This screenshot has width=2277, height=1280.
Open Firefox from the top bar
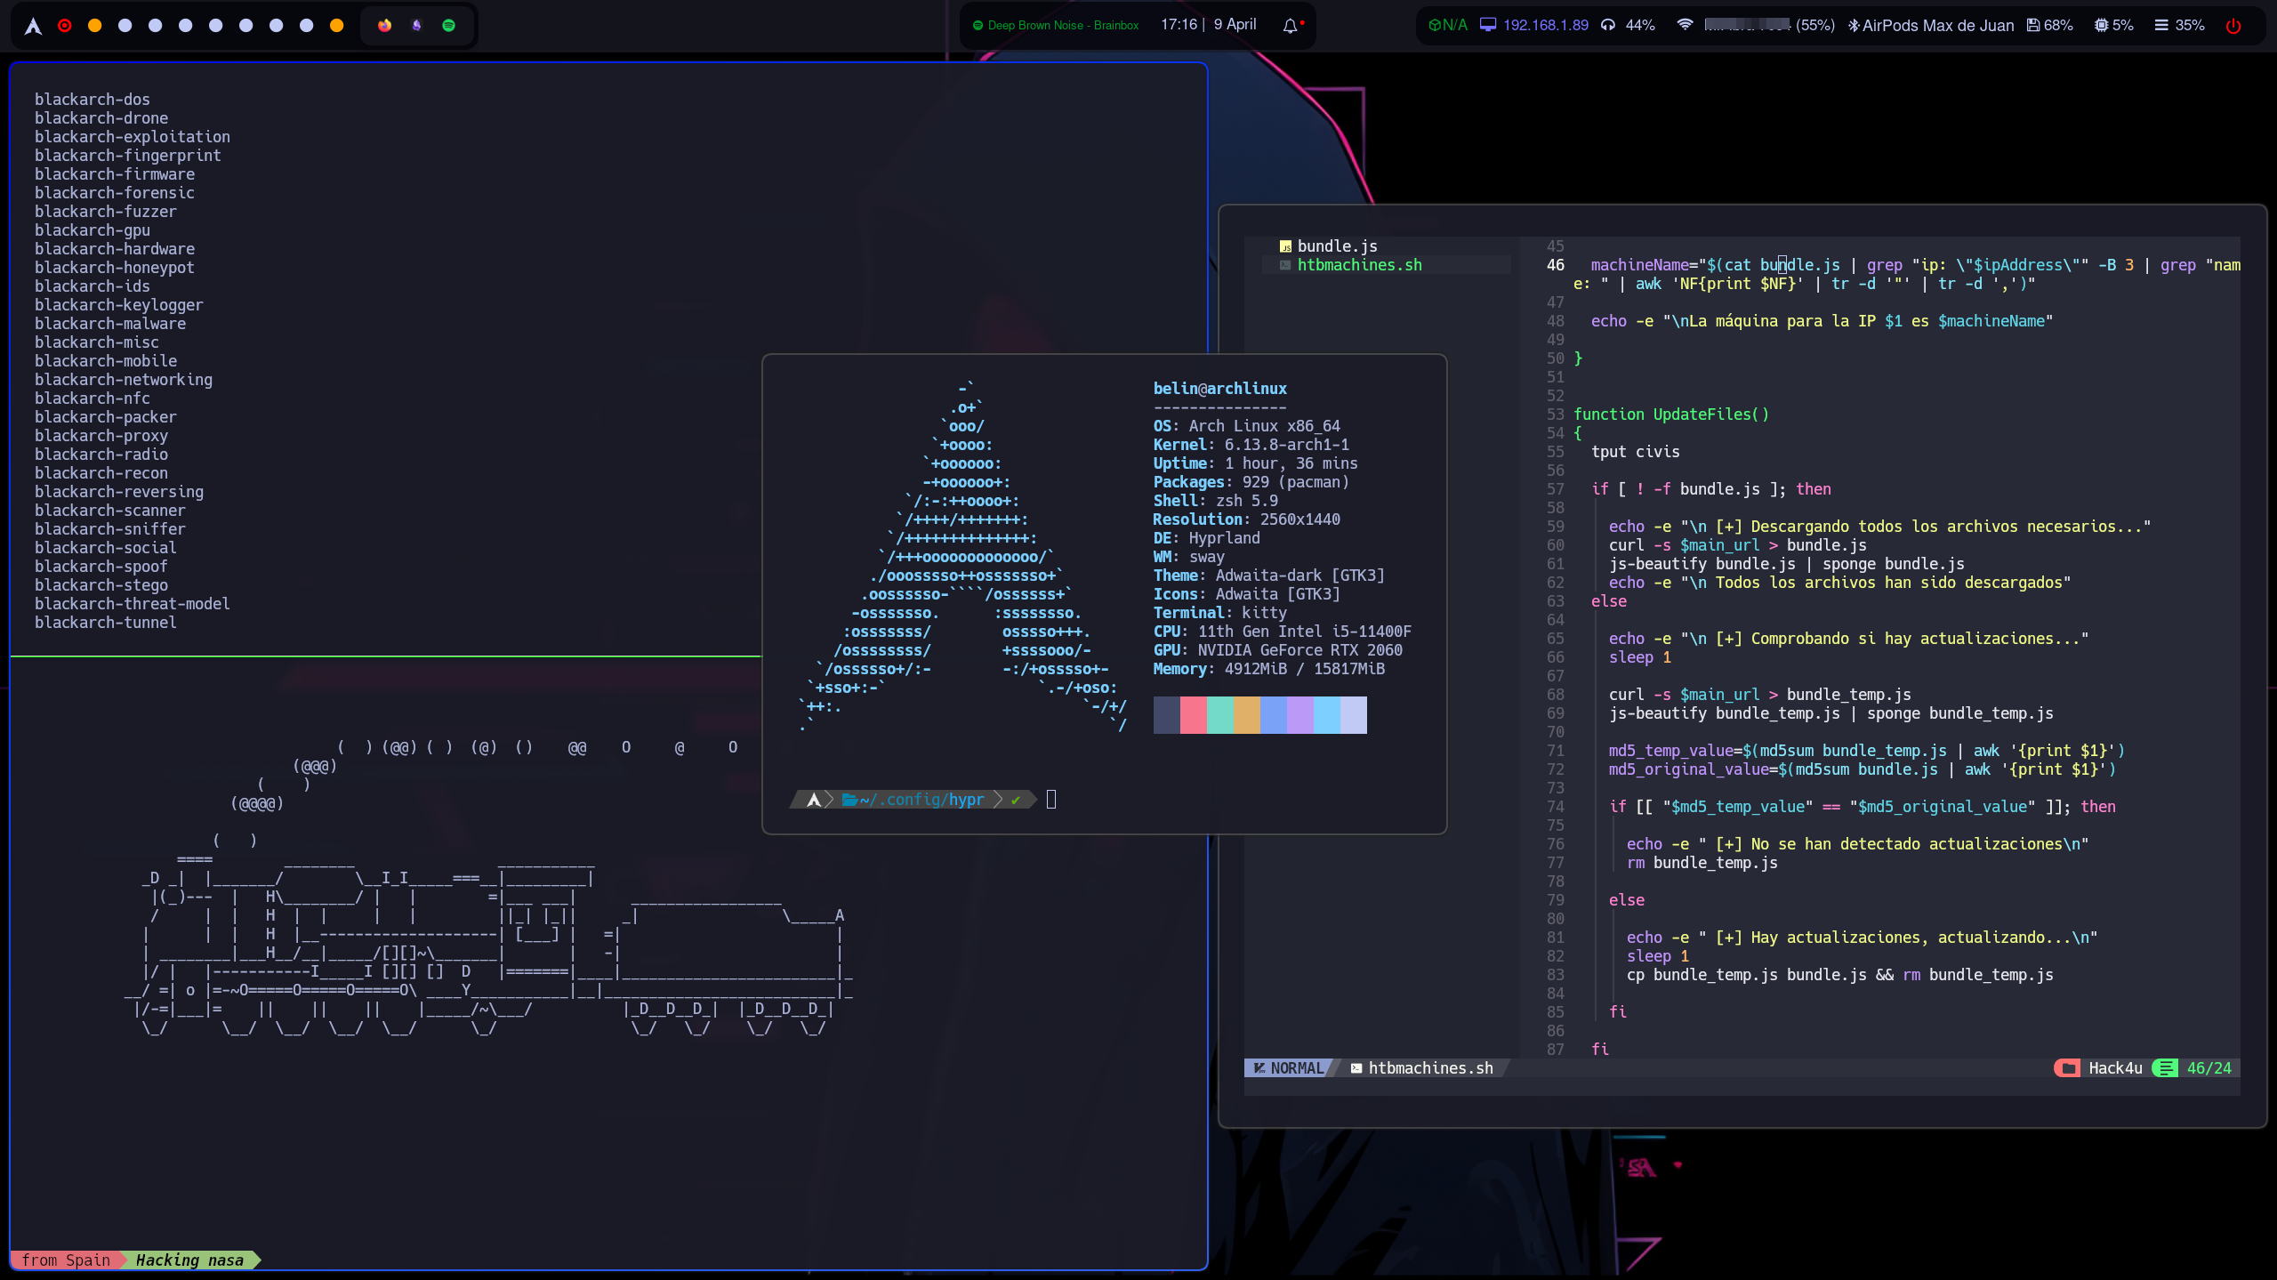click(384, 26)
